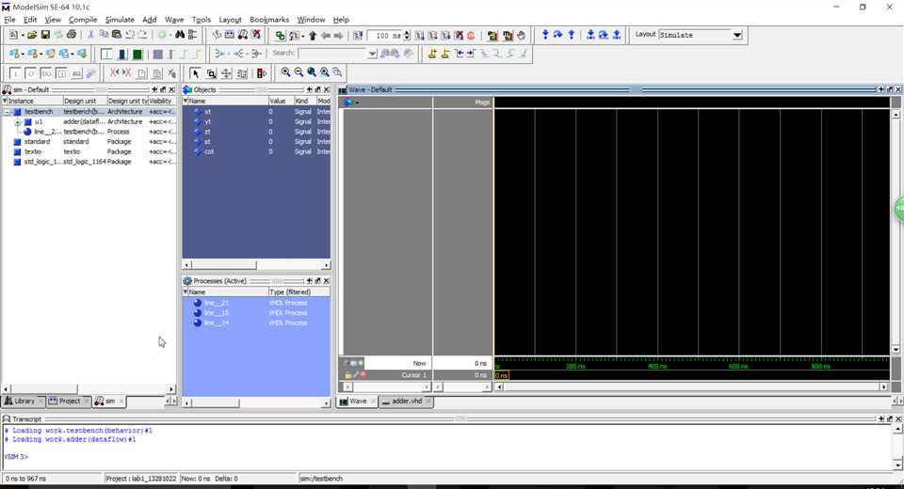Open the Compile menu
Screen dimensions: 904x489
[x=83, y=20]
